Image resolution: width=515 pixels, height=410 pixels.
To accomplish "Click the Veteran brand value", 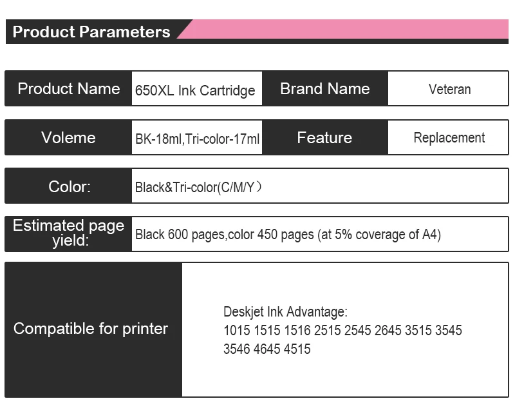I will coord(449,89).
